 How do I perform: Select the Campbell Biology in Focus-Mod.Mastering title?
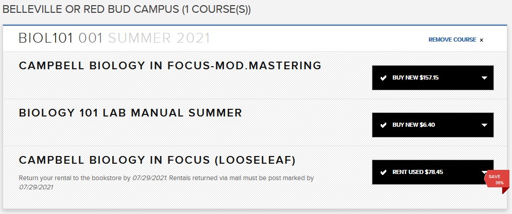(x=170, y=66)
